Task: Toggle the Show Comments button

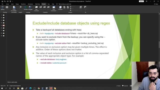Action: click(54, 7)
